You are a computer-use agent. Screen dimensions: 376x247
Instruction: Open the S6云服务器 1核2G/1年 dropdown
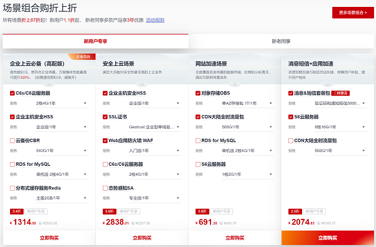point(248,174)
